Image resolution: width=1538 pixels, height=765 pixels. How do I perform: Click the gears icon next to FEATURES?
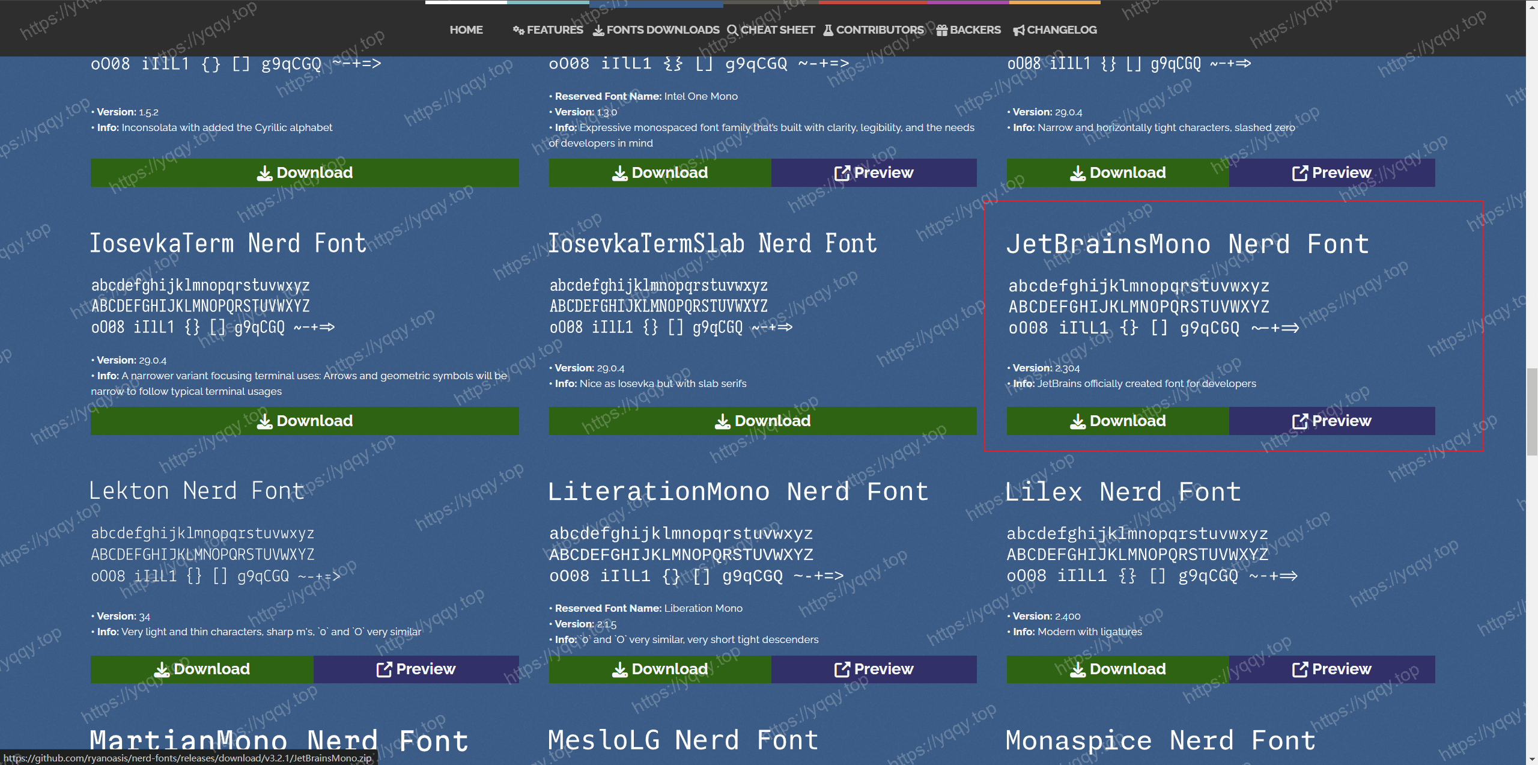click(x=518, y=30)
